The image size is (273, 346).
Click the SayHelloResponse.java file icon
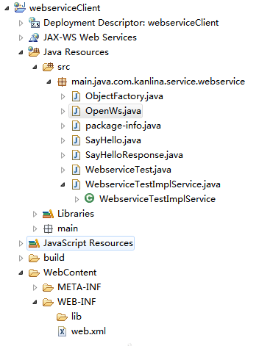click(x=76, y=155)
